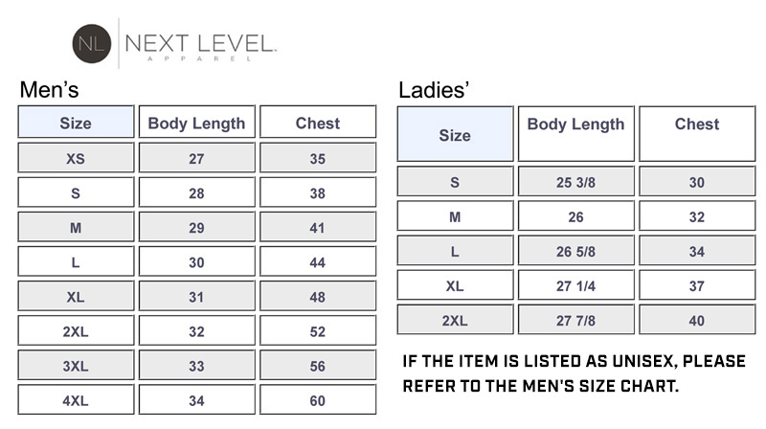Click the Men's table title
Image resolution: width=766 pixels, height=429 pixels.
click(49, 91)
